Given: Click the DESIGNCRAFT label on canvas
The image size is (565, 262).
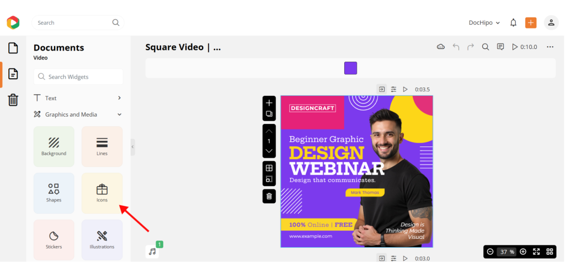Looking at the screenshot, I should tap(312, 108).
